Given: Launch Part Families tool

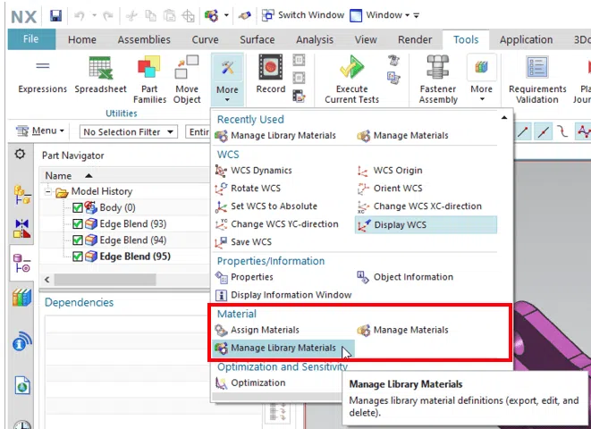Looking at the screenshot, I should click(x=149, y=80).
